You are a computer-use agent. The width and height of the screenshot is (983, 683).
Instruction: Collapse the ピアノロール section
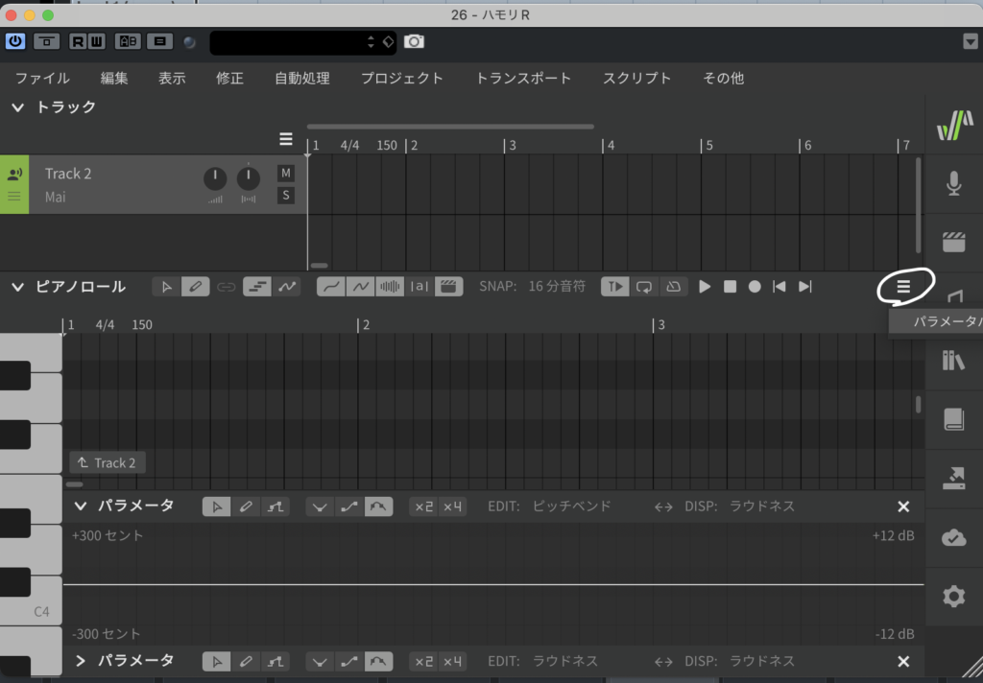coord(17,287)
